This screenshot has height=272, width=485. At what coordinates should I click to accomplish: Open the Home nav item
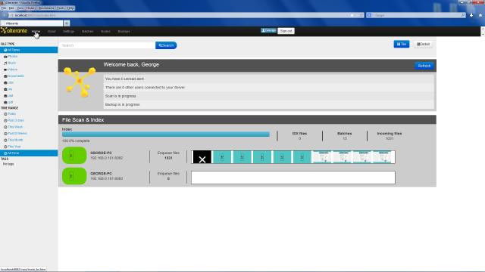point(36,32)
